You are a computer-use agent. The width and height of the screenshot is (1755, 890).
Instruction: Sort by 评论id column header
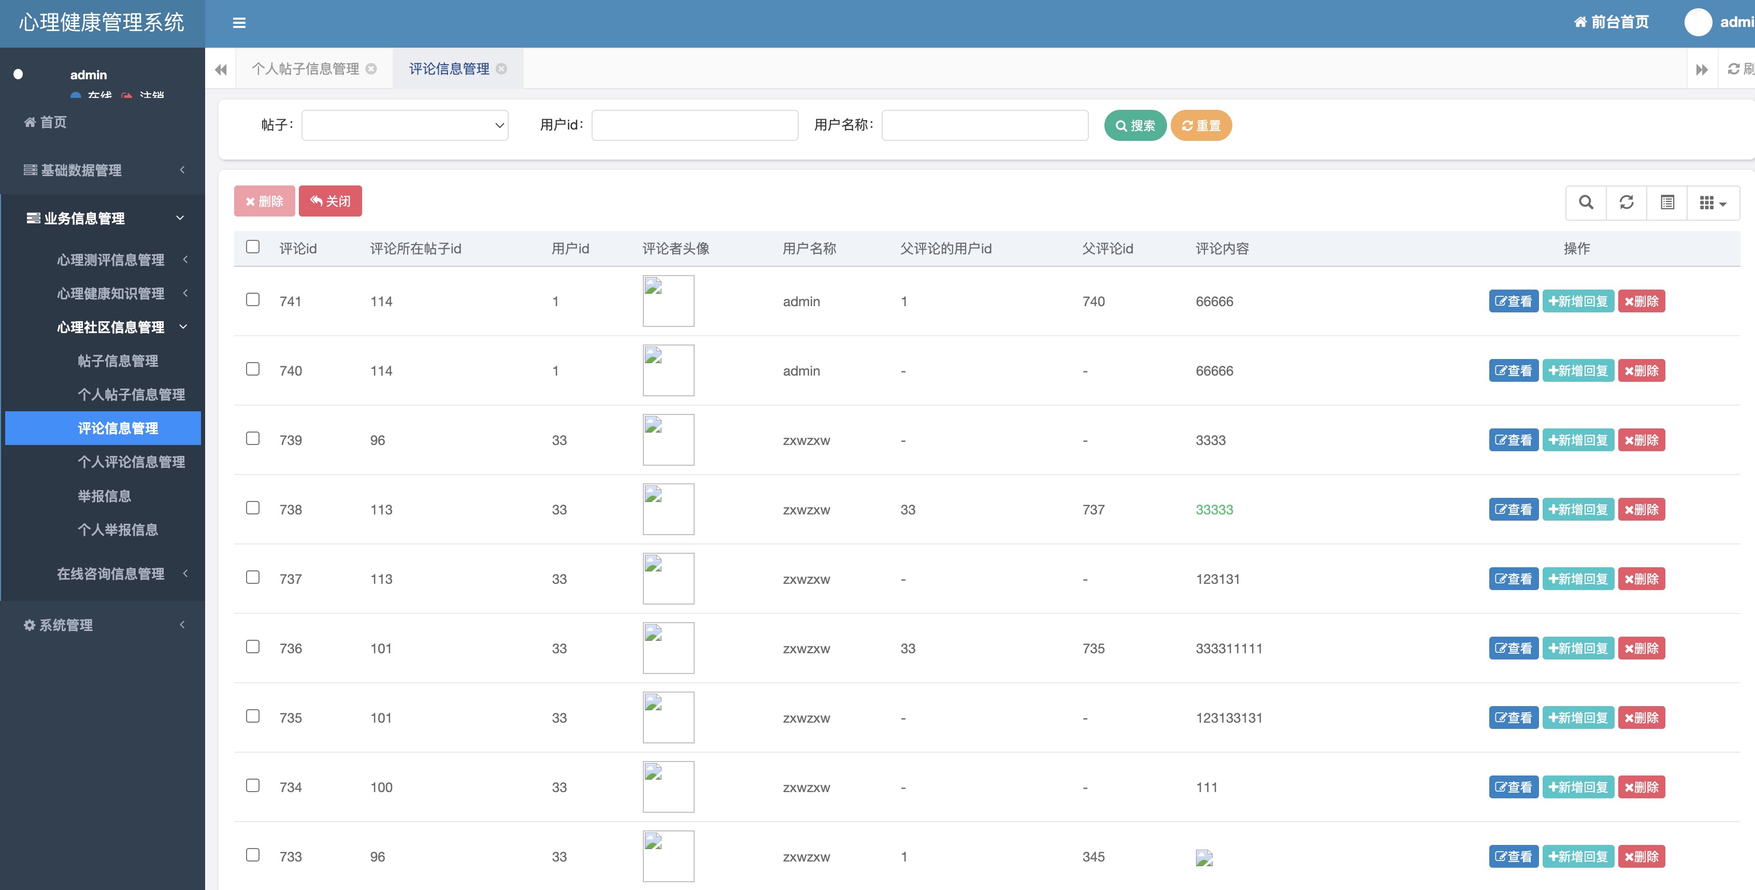coord(298,249)
